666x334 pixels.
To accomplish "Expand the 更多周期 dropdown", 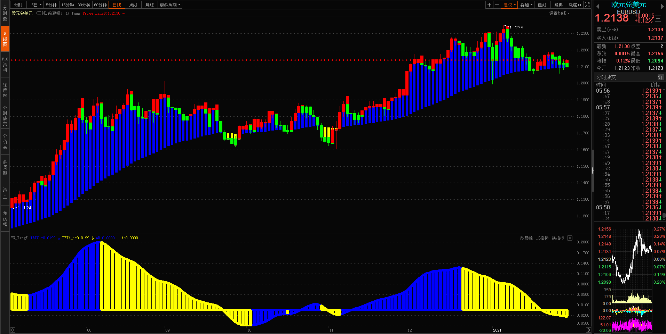I will [x=170, y=5].
